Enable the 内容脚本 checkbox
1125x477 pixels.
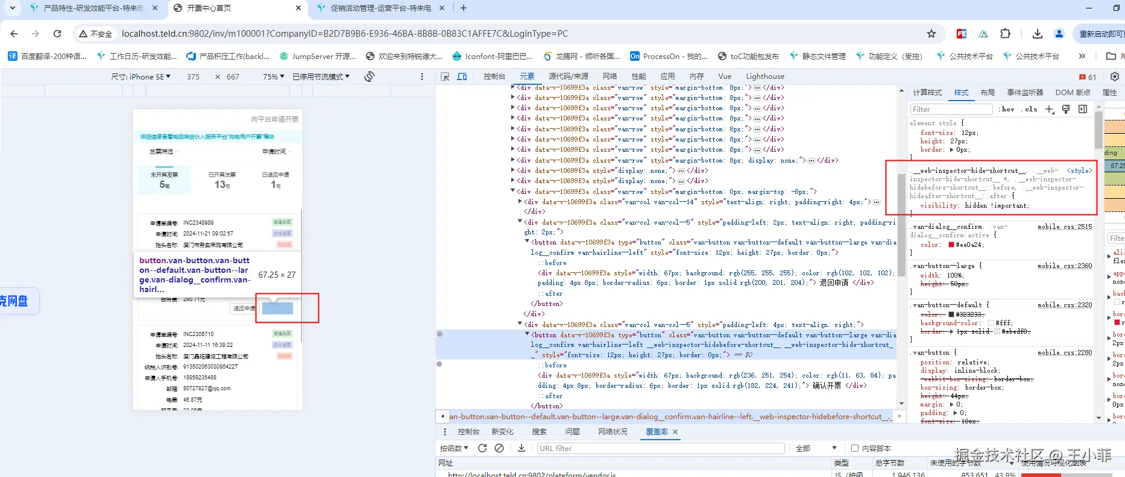(x=854, y=448)
